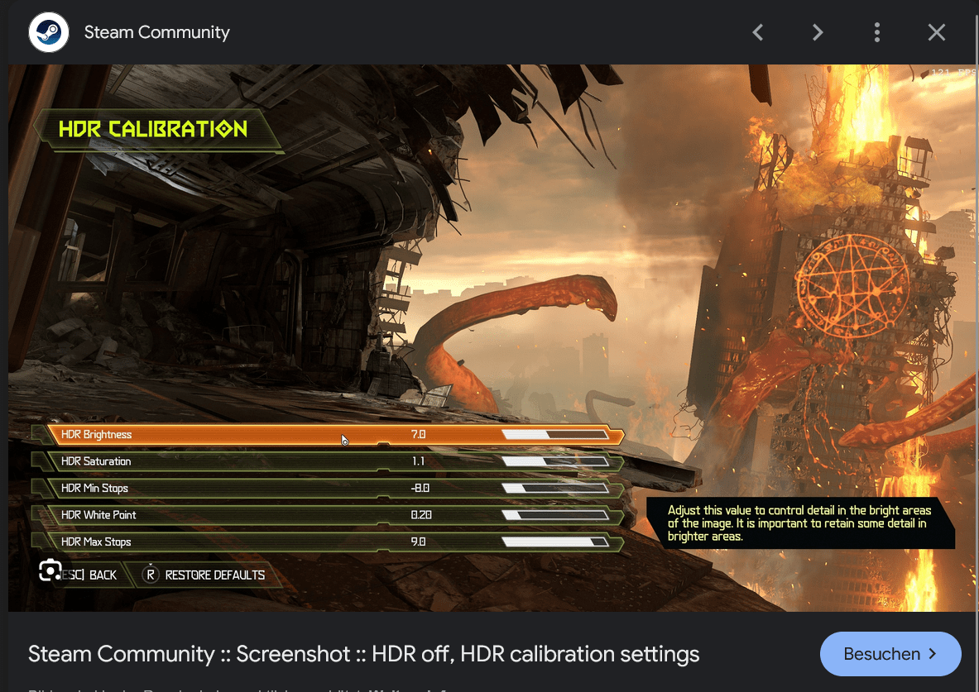
Task: Click the R key icon
Action: pos(151,574)
